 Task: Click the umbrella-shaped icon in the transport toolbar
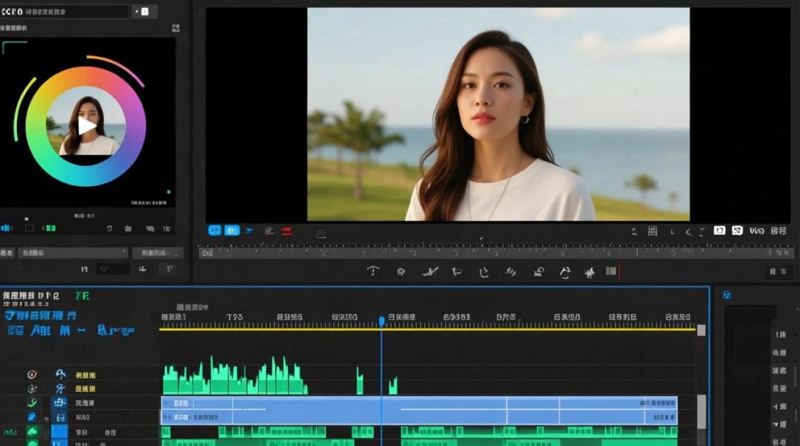coord(373,272)
